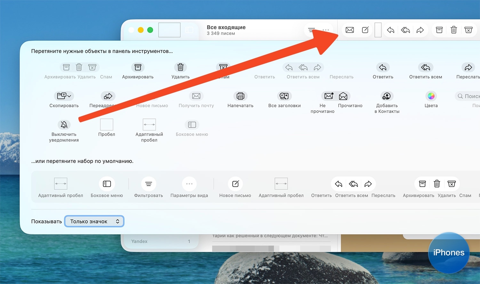The height and width of the screenshot is (284, 480).
Task: Open the Показывать dropdown Только значок
Action: (94, 221)
